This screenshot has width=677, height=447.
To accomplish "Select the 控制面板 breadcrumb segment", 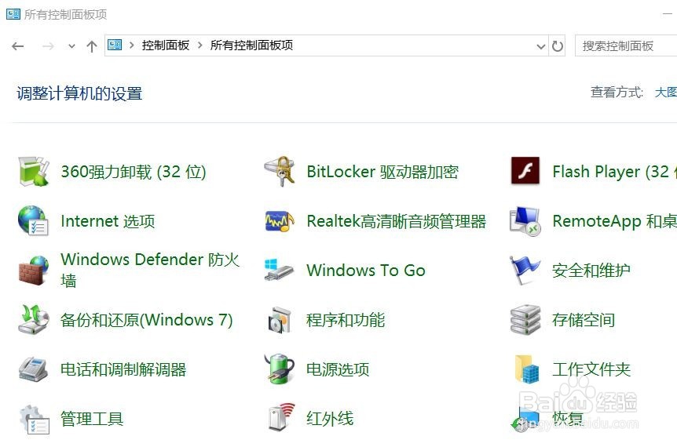I will click(166, 45).
